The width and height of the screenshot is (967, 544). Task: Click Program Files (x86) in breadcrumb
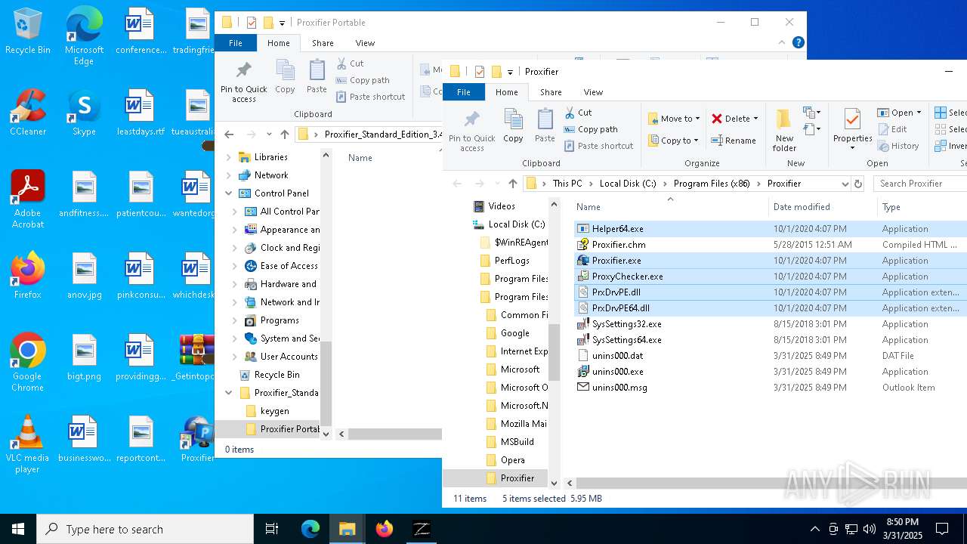coord(712,184)
